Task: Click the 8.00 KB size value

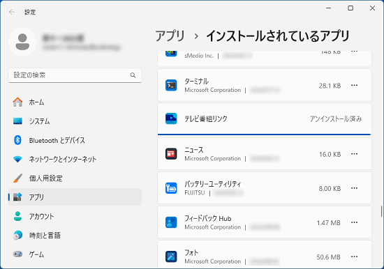Action: pos(330,189)
